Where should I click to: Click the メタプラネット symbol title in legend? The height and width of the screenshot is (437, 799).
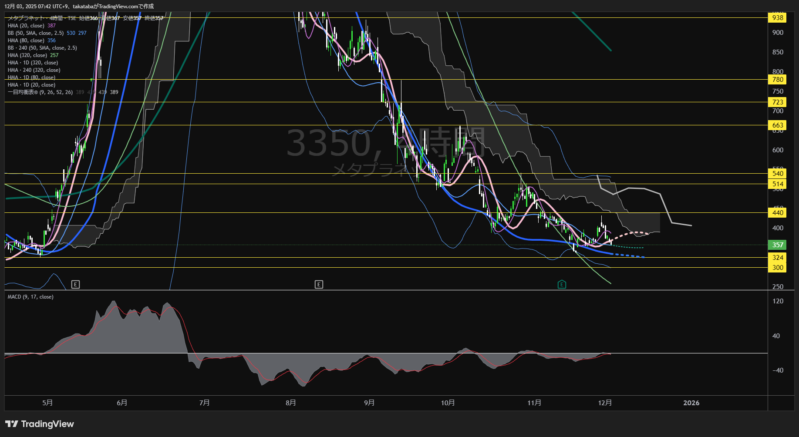[x=26, y=18]
